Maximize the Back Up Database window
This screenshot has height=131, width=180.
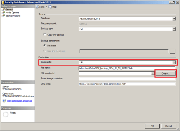click(174, 2)
